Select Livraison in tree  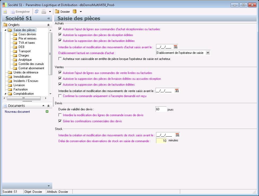coord(19,85)
